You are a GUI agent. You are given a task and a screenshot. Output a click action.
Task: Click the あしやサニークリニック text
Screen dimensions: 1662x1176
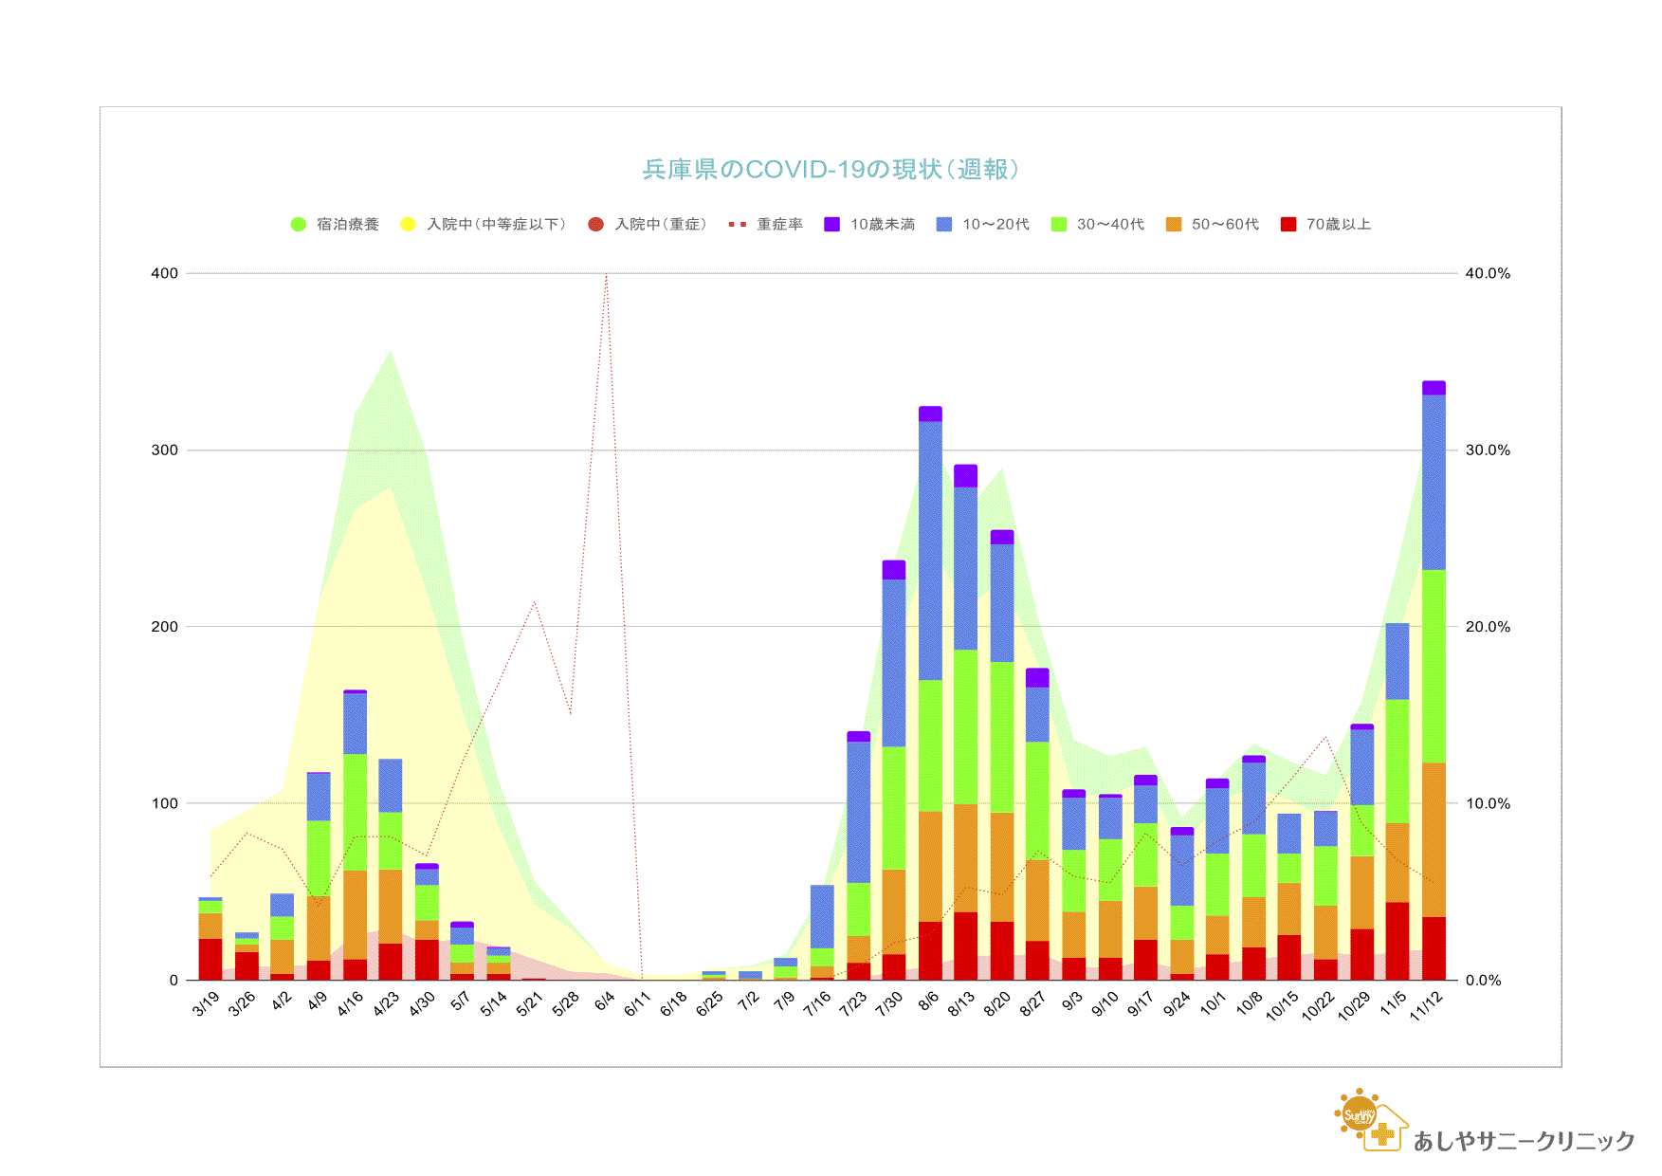click(1524, 1141)
